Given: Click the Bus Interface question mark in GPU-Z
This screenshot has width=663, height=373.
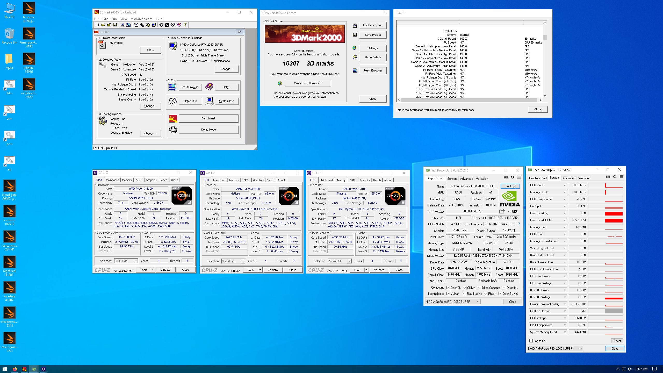Looking at the screenshot, I should click(519, 224).
